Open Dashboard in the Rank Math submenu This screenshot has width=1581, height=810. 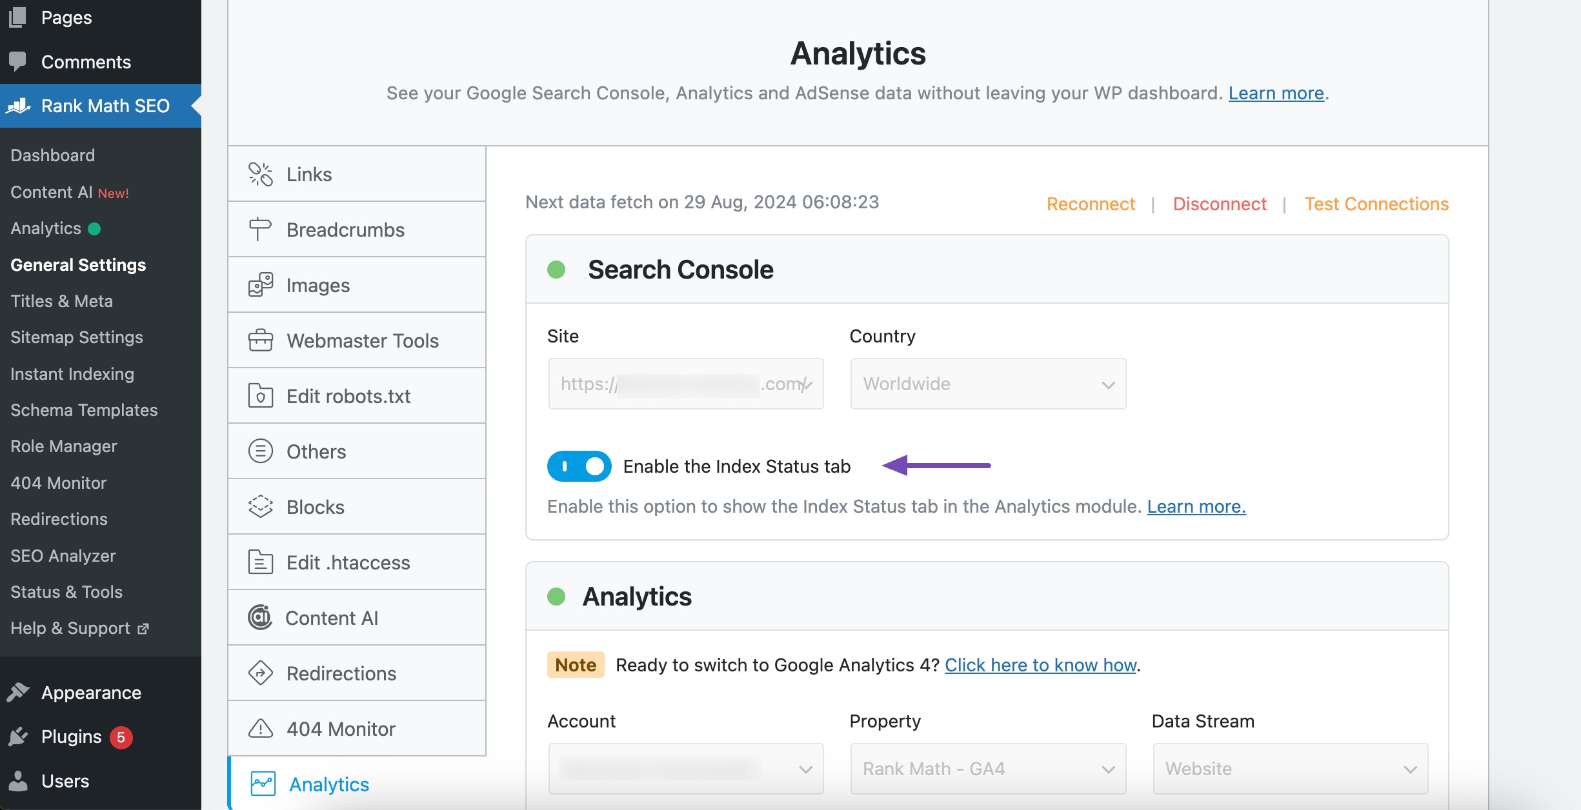click(53, 155)
